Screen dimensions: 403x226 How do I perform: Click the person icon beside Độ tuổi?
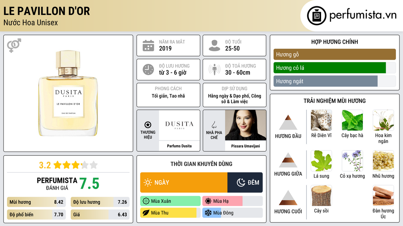(214, 46)
